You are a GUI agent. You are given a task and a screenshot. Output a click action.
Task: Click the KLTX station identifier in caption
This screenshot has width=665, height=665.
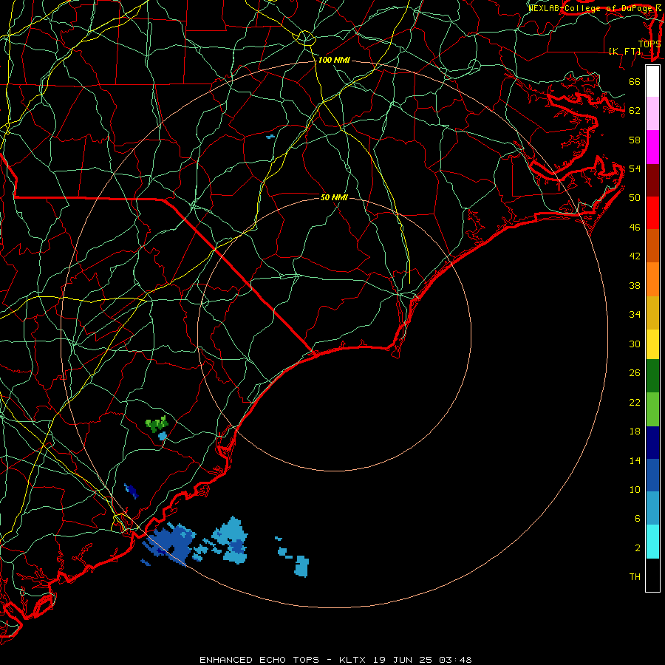click(x=353, y=660)
